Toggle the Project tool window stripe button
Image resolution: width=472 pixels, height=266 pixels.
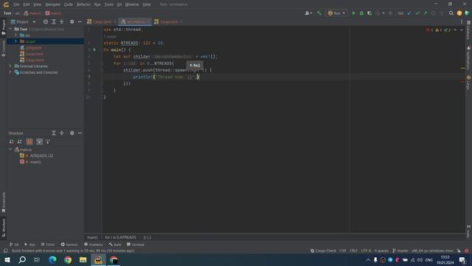pyautogui.click(x=3, y=27)
